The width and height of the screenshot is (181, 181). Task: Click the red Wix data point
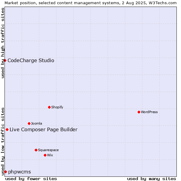click(x=45, y=155)
